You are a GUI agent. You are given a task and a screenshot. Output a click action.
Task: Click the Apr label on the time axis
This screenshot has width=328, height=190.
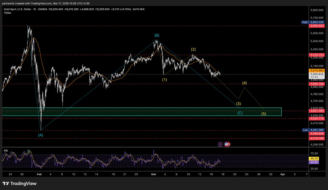[x=283, y=174]
